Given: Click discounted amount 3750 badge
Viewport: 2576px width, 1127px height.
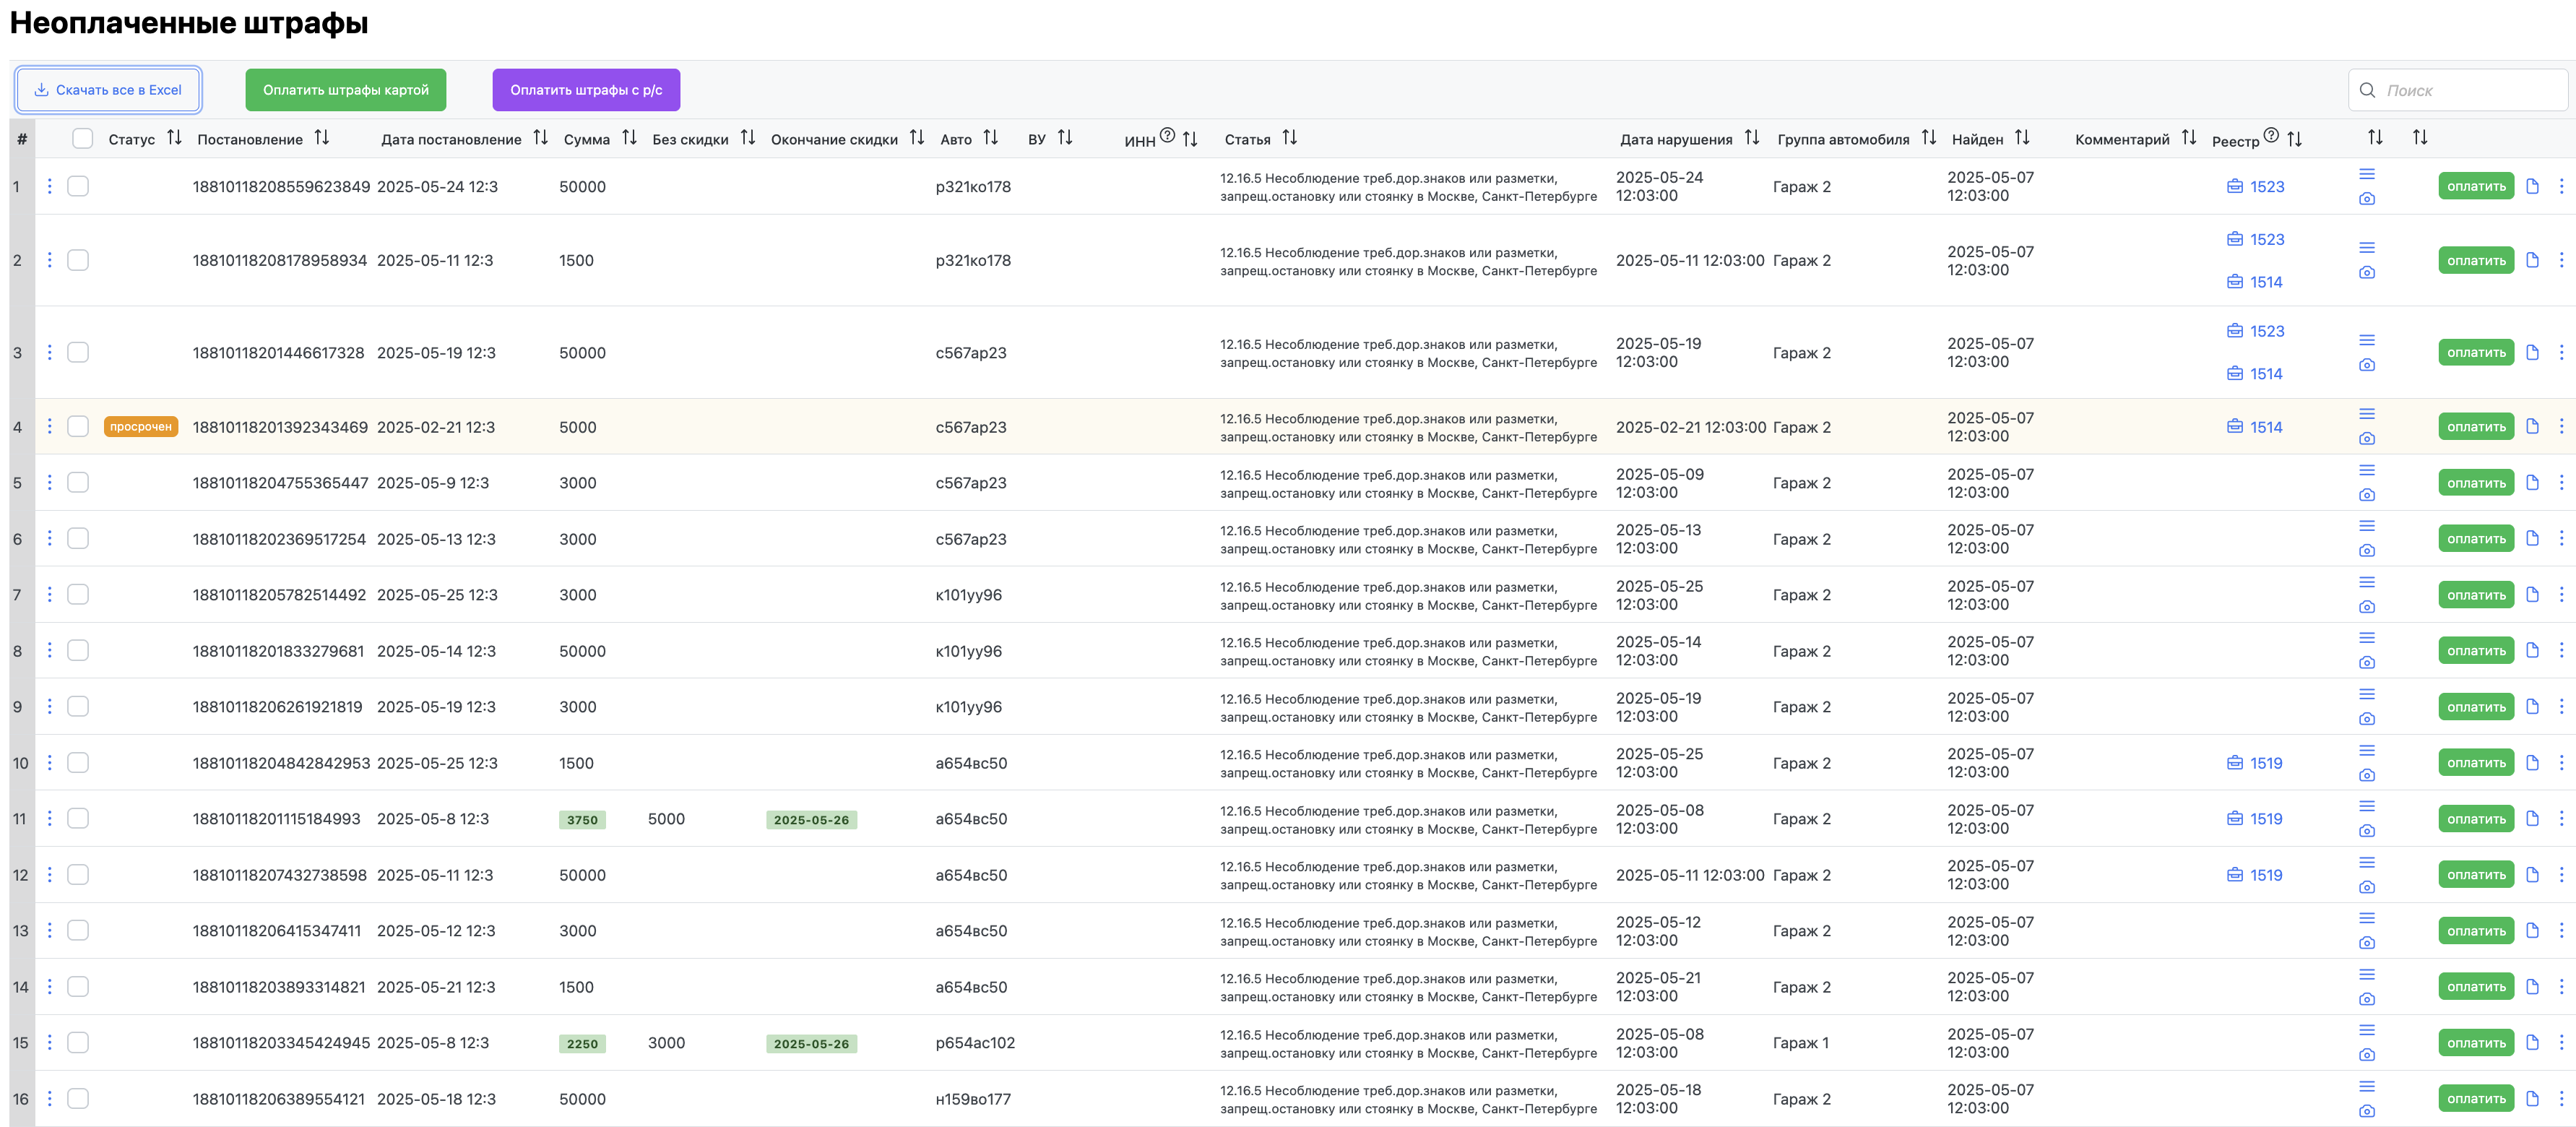Looking at the screenshot, I should point(582,820).
